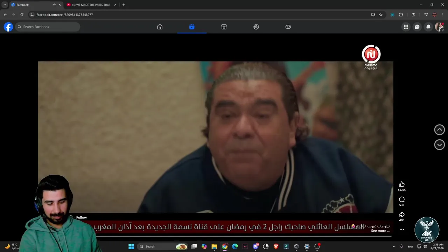448x252 pixels.
Task: Show hidden system tray icons
Action: click(x=394, y=246)
